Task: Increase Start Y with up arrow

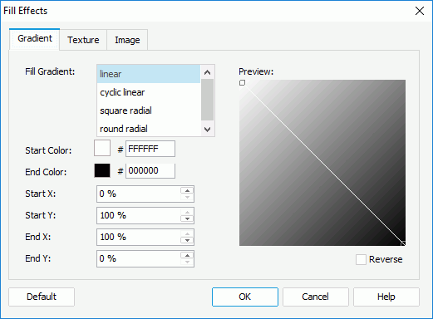Action: (x=187, y=212)
